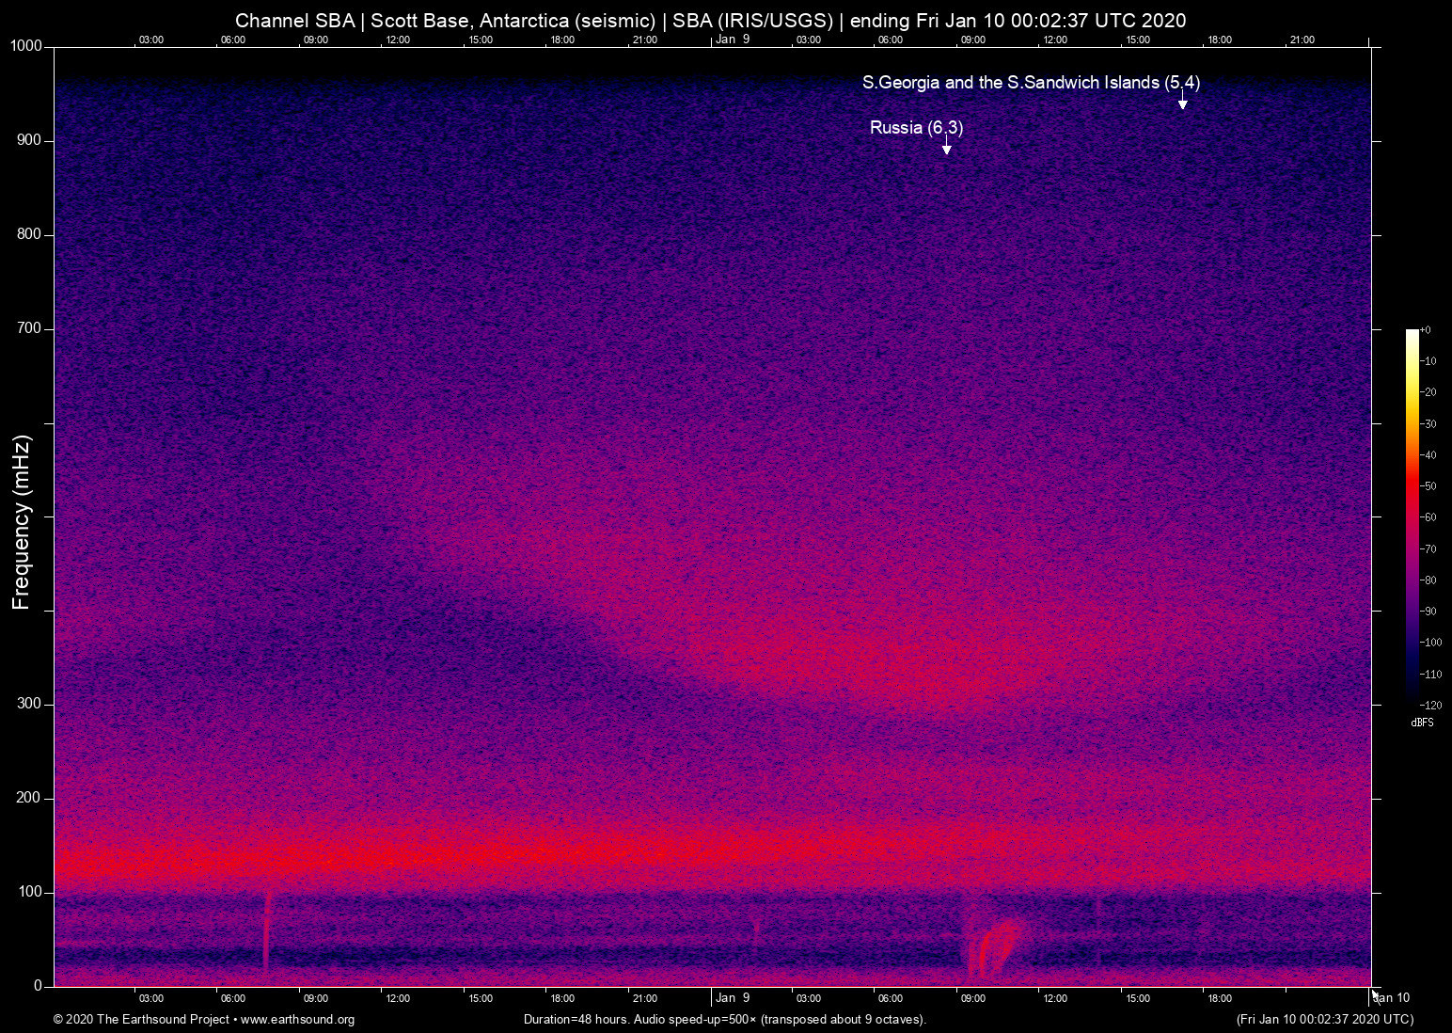Select the S.Sandwich Islands (5.4) annotation
Screen dimensions: 1452x1033
(x=1033, y=83)
